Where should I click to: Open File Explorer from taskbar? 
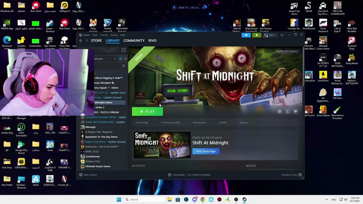(x=170, y=199)
